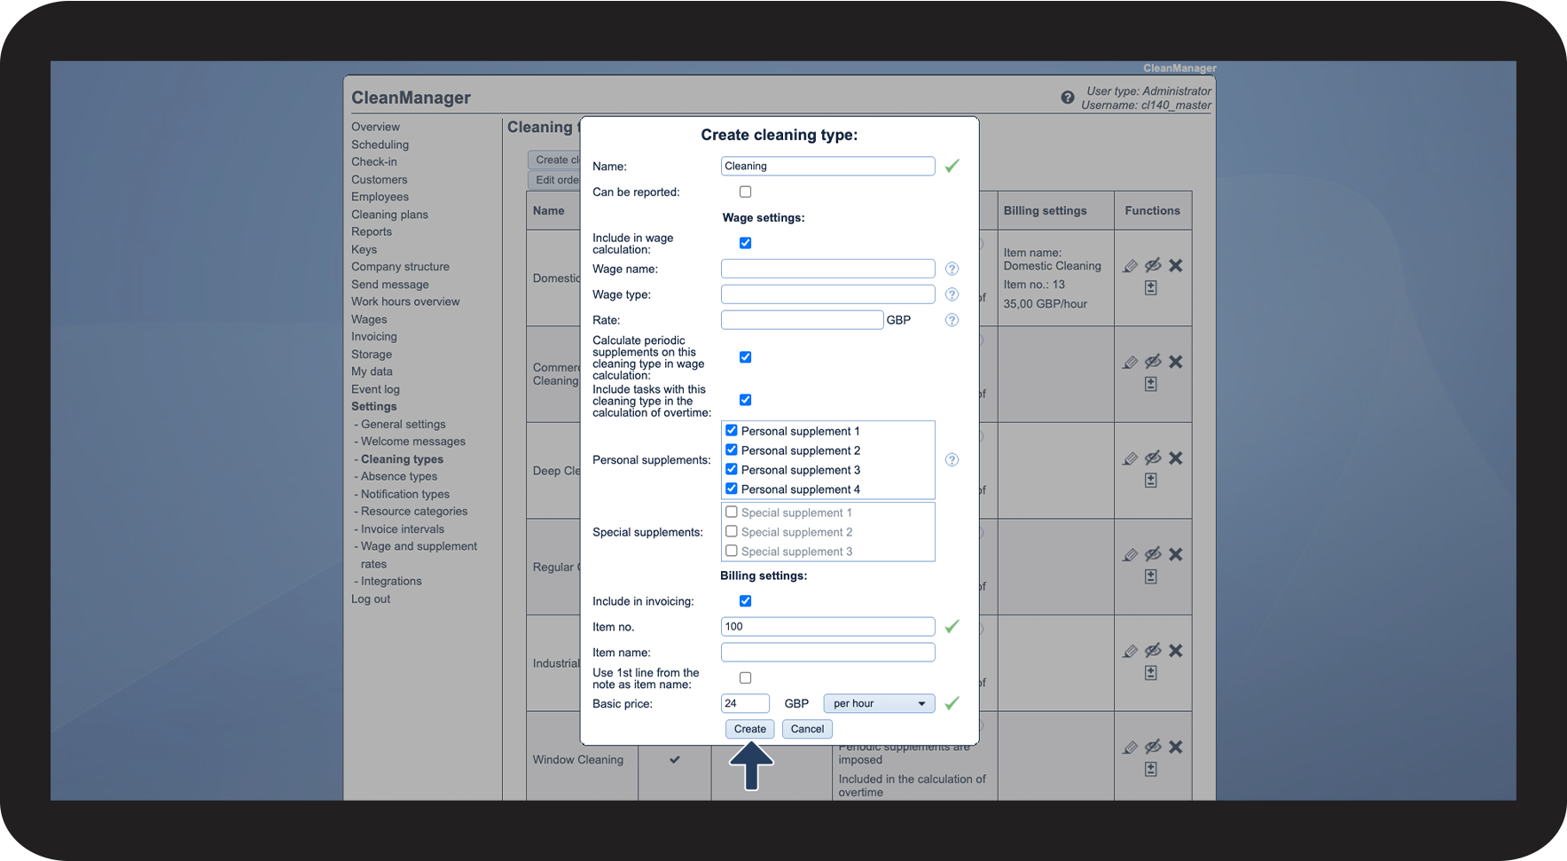Uncheck Personal supplement 1
The height and width of the screenshot is (861, 1567).
732,431
